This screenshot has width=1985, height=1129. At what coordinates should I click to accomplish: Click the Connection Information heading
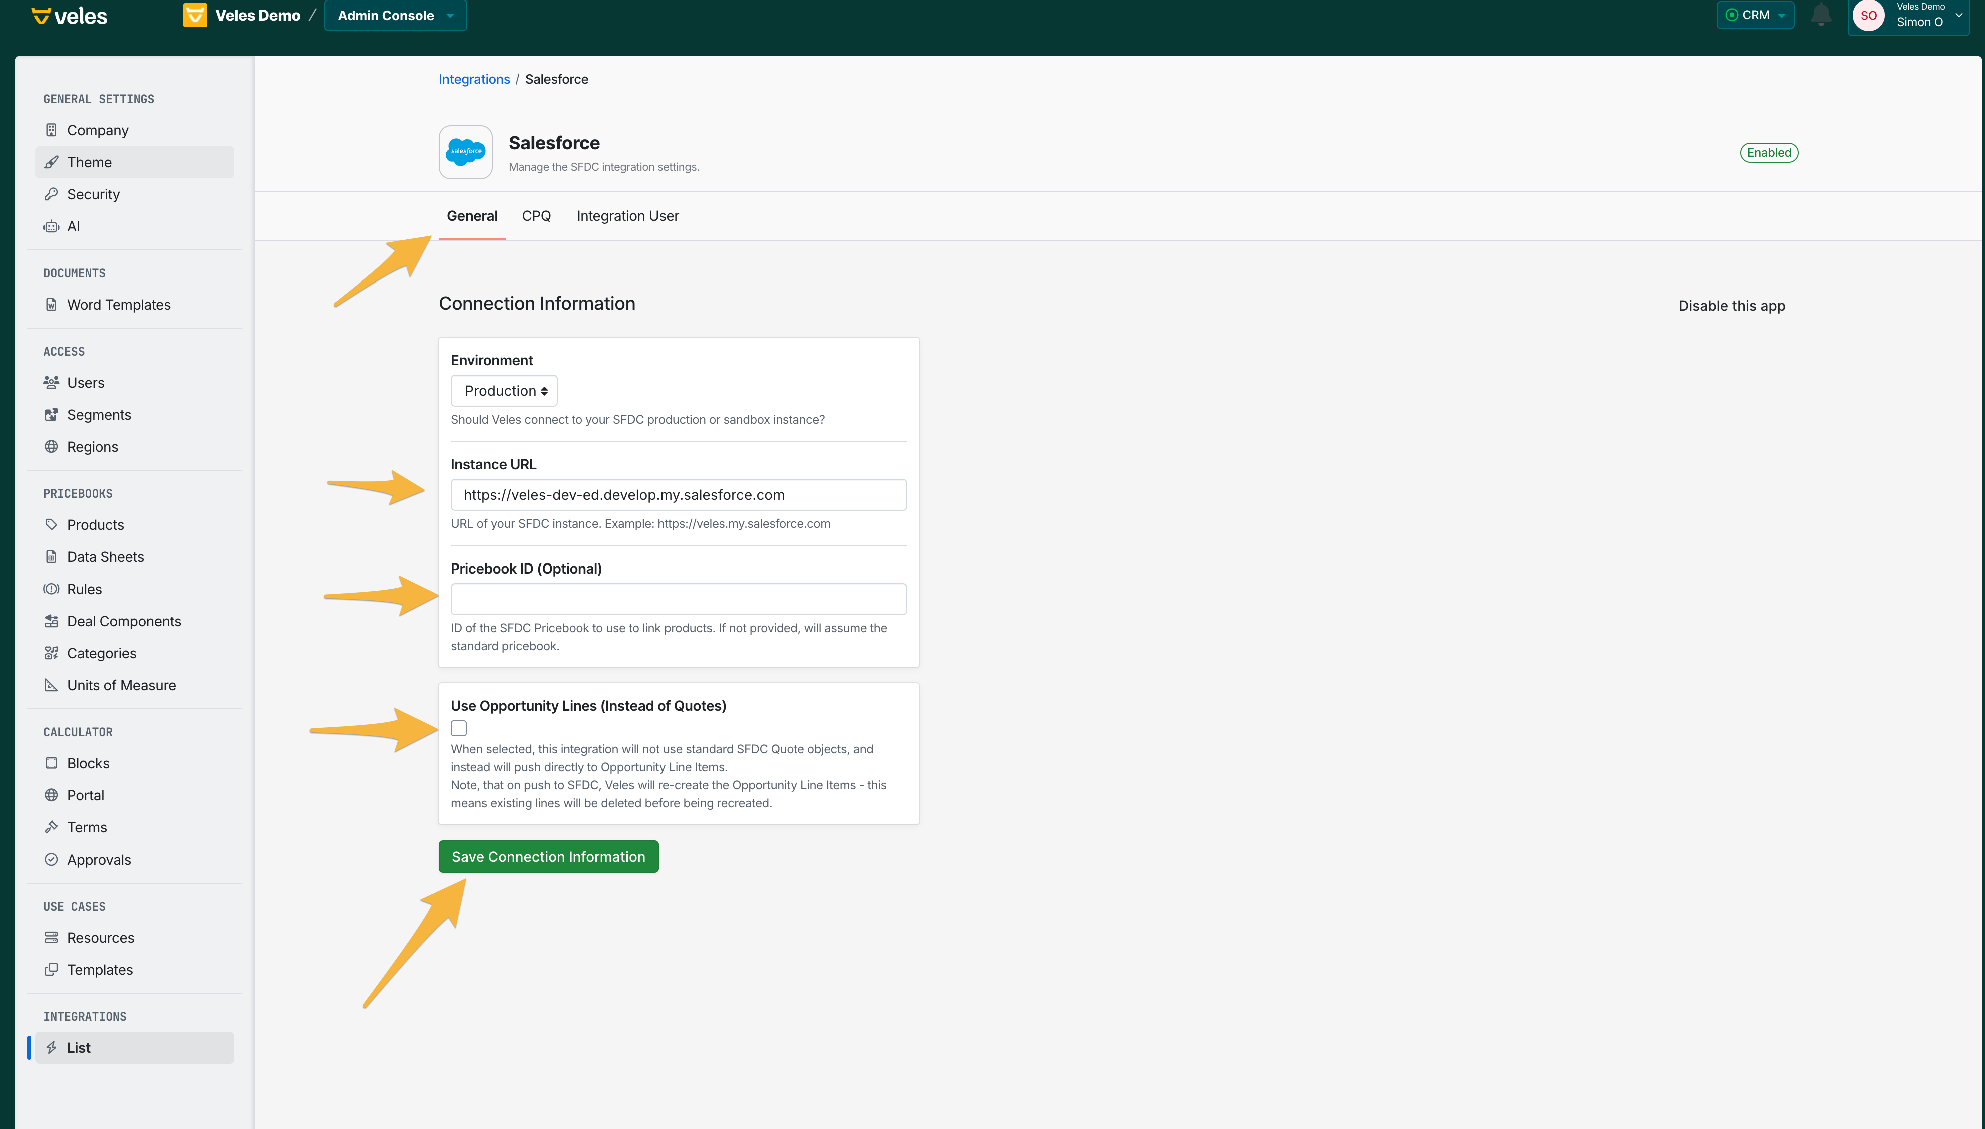coord(537,303)
